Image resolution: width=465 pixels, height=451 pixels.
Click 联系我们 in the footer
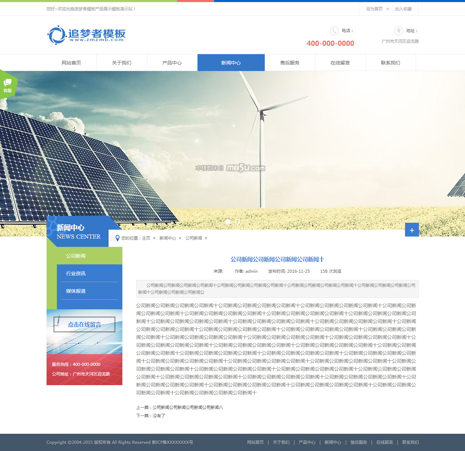click(x=410, y=442)
